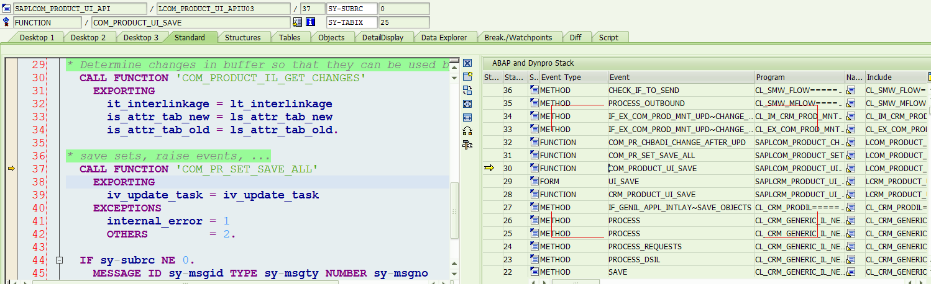This screenshot has width=931, height=284.
Task: Click the SY-TABIX variable field
Action: [x=352, y=23]
